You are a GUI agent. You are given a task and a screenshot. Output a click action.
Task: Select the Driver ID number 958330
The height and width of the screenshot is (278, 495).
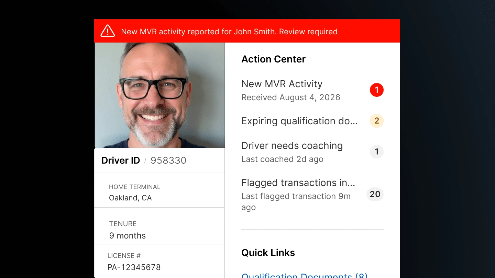tap(168, 161)
